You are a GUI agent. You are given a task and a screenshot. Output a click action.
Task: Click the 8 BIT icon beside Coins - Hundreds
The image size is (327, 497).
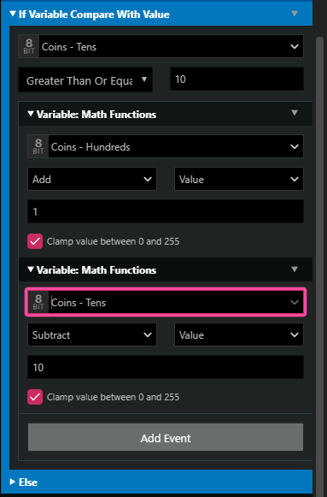38,146
